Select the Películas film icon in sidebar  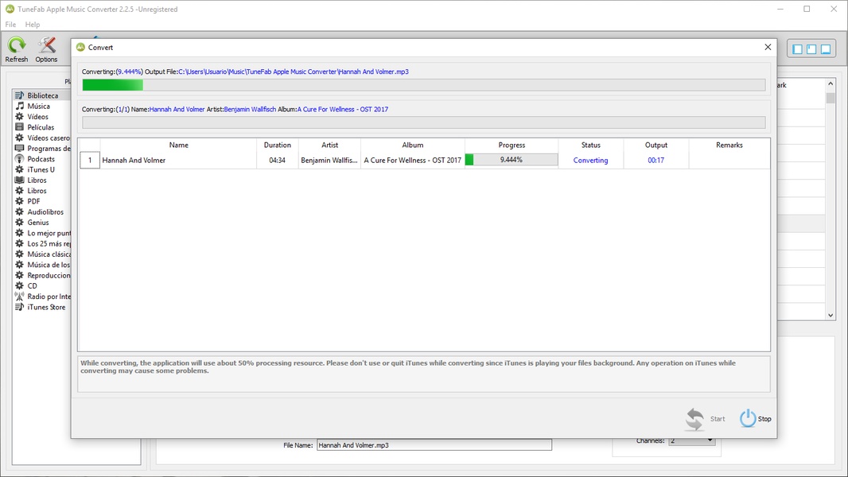point(19,127)
